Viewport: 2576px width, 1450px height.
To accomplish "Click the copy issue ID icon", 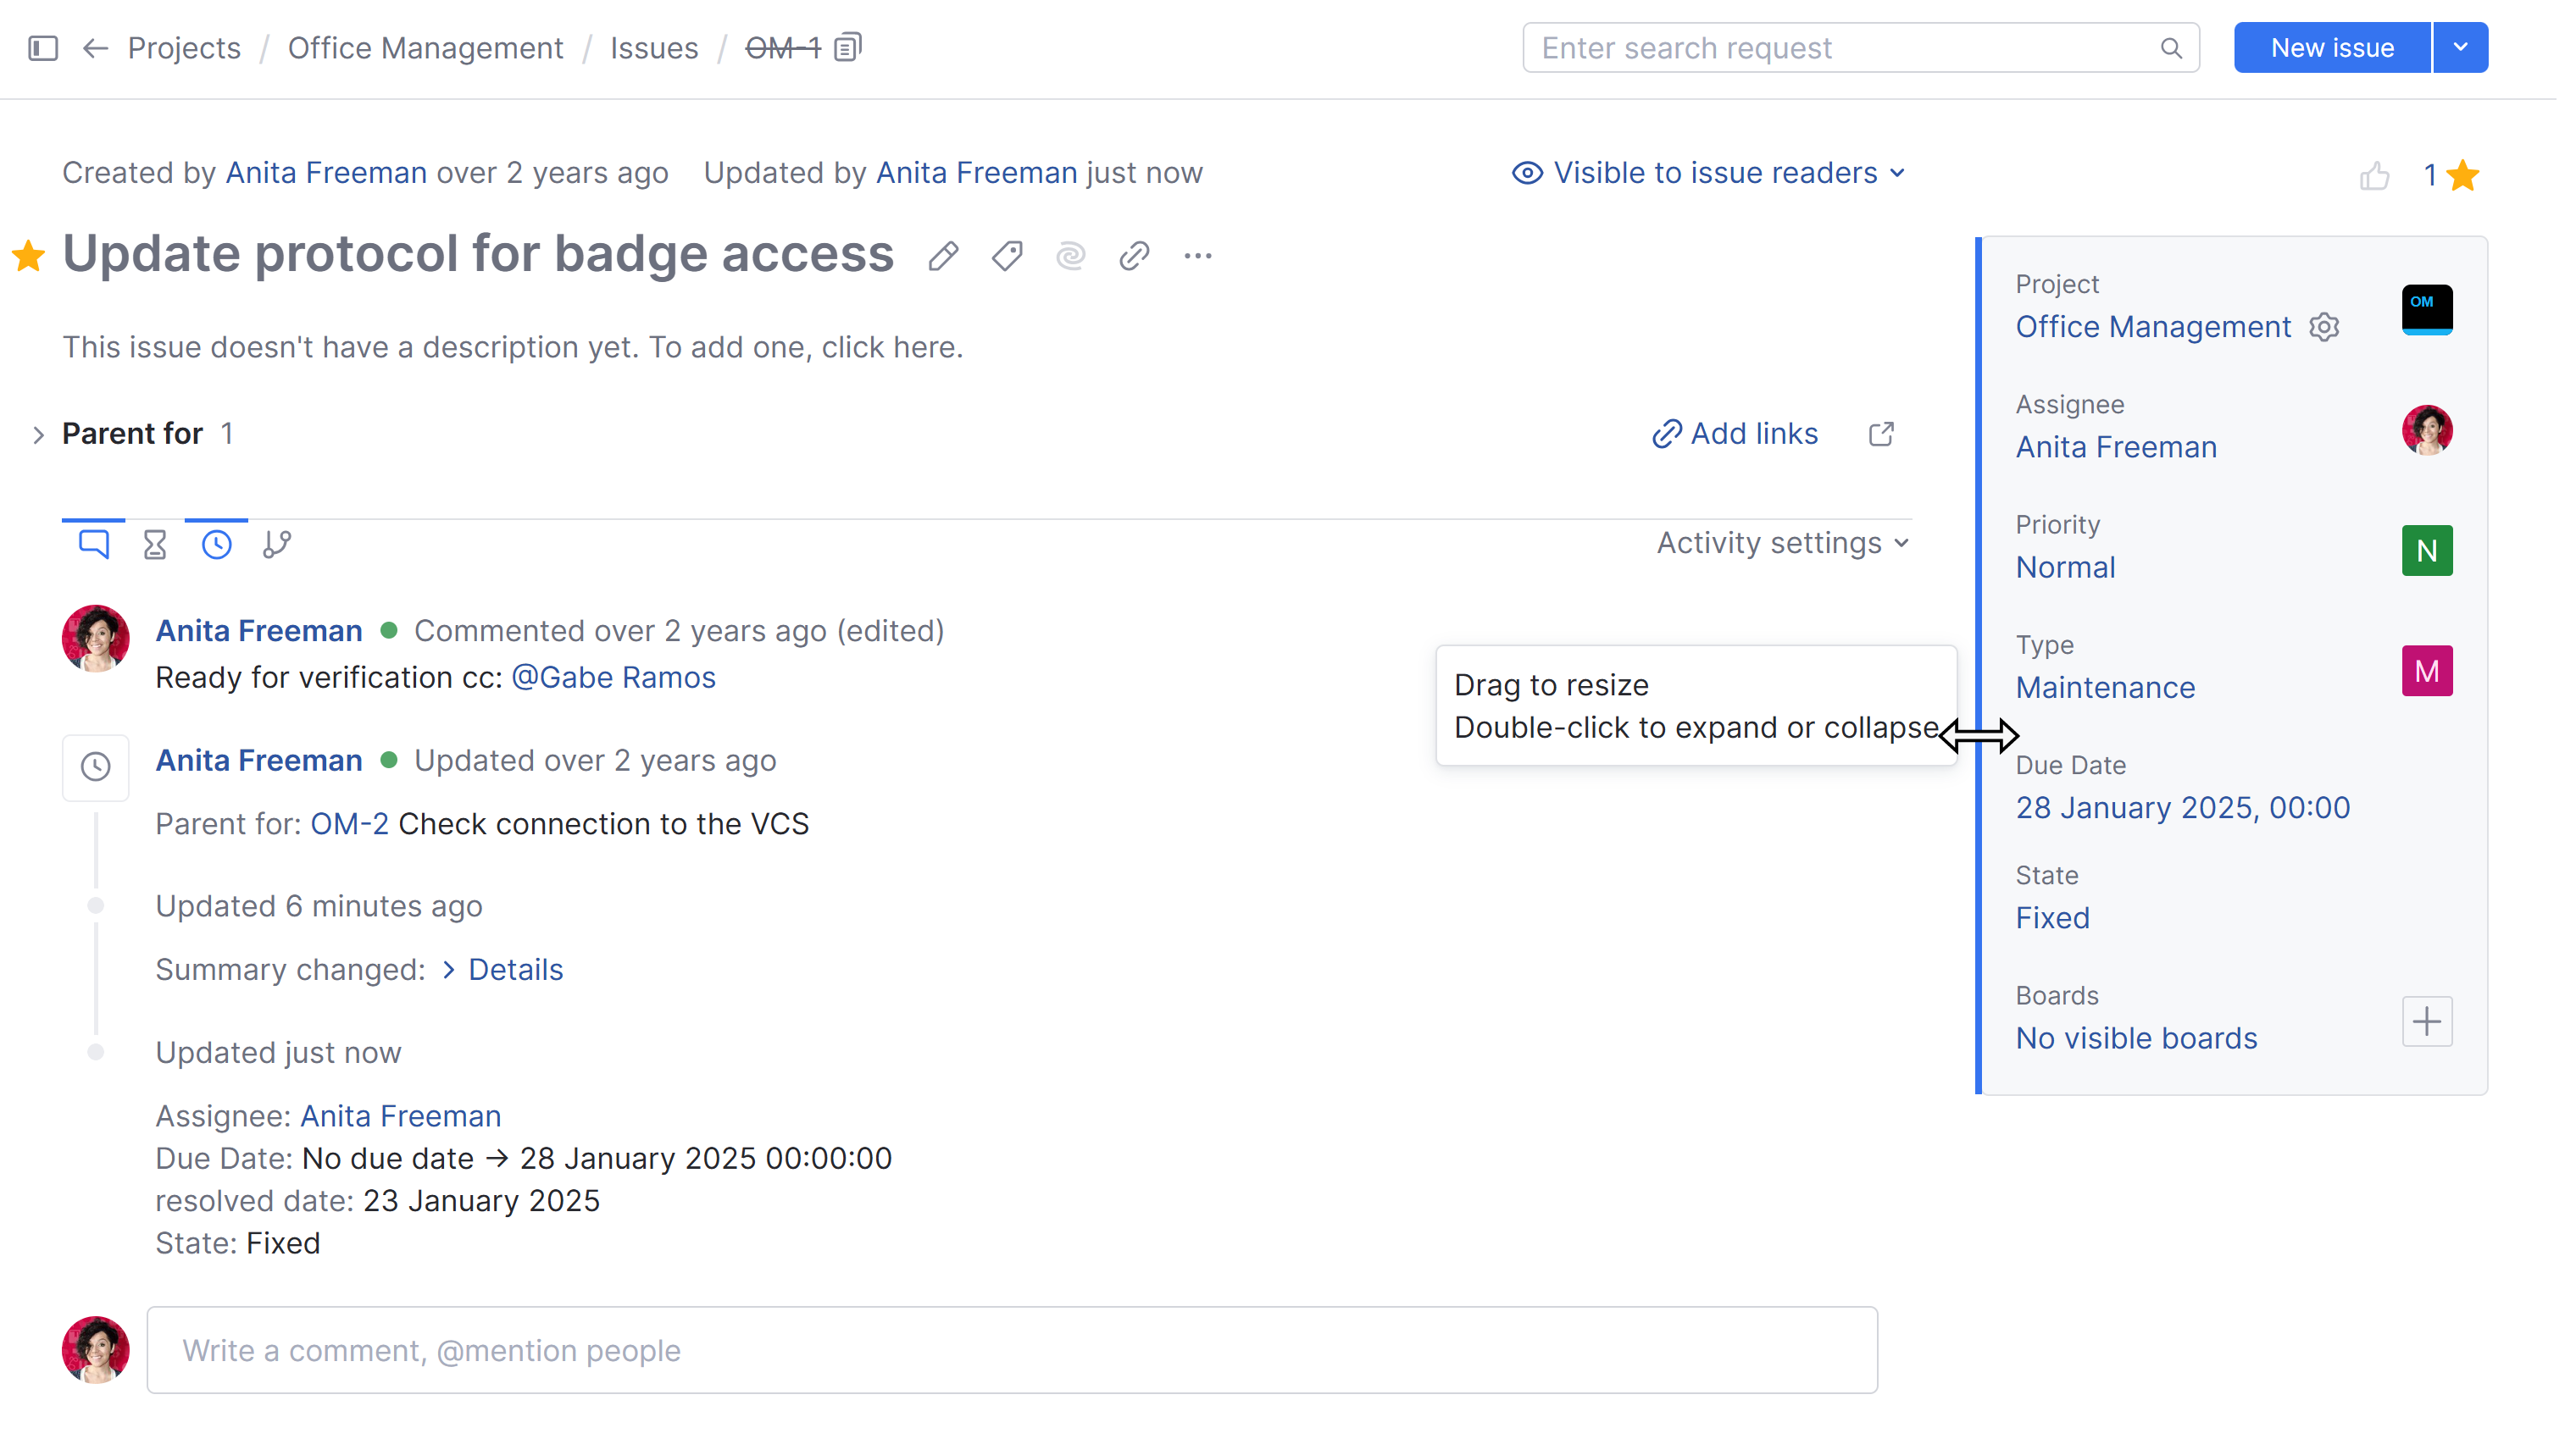I will 847,47.
